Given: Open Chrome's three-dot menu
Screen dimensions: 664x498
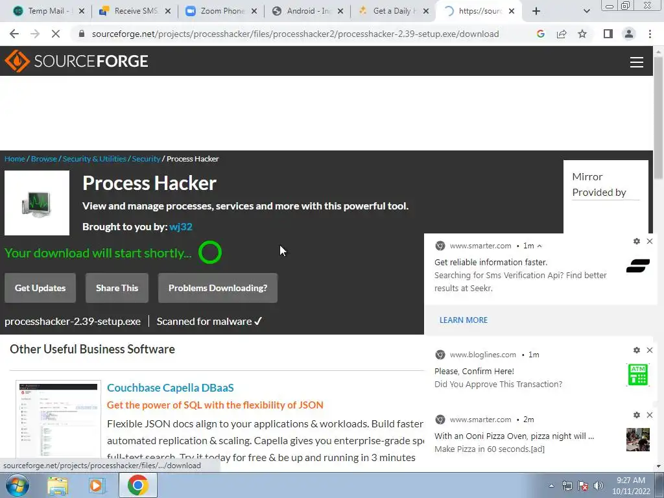Looking at the screenshot, I should click(x=650, y=34).
